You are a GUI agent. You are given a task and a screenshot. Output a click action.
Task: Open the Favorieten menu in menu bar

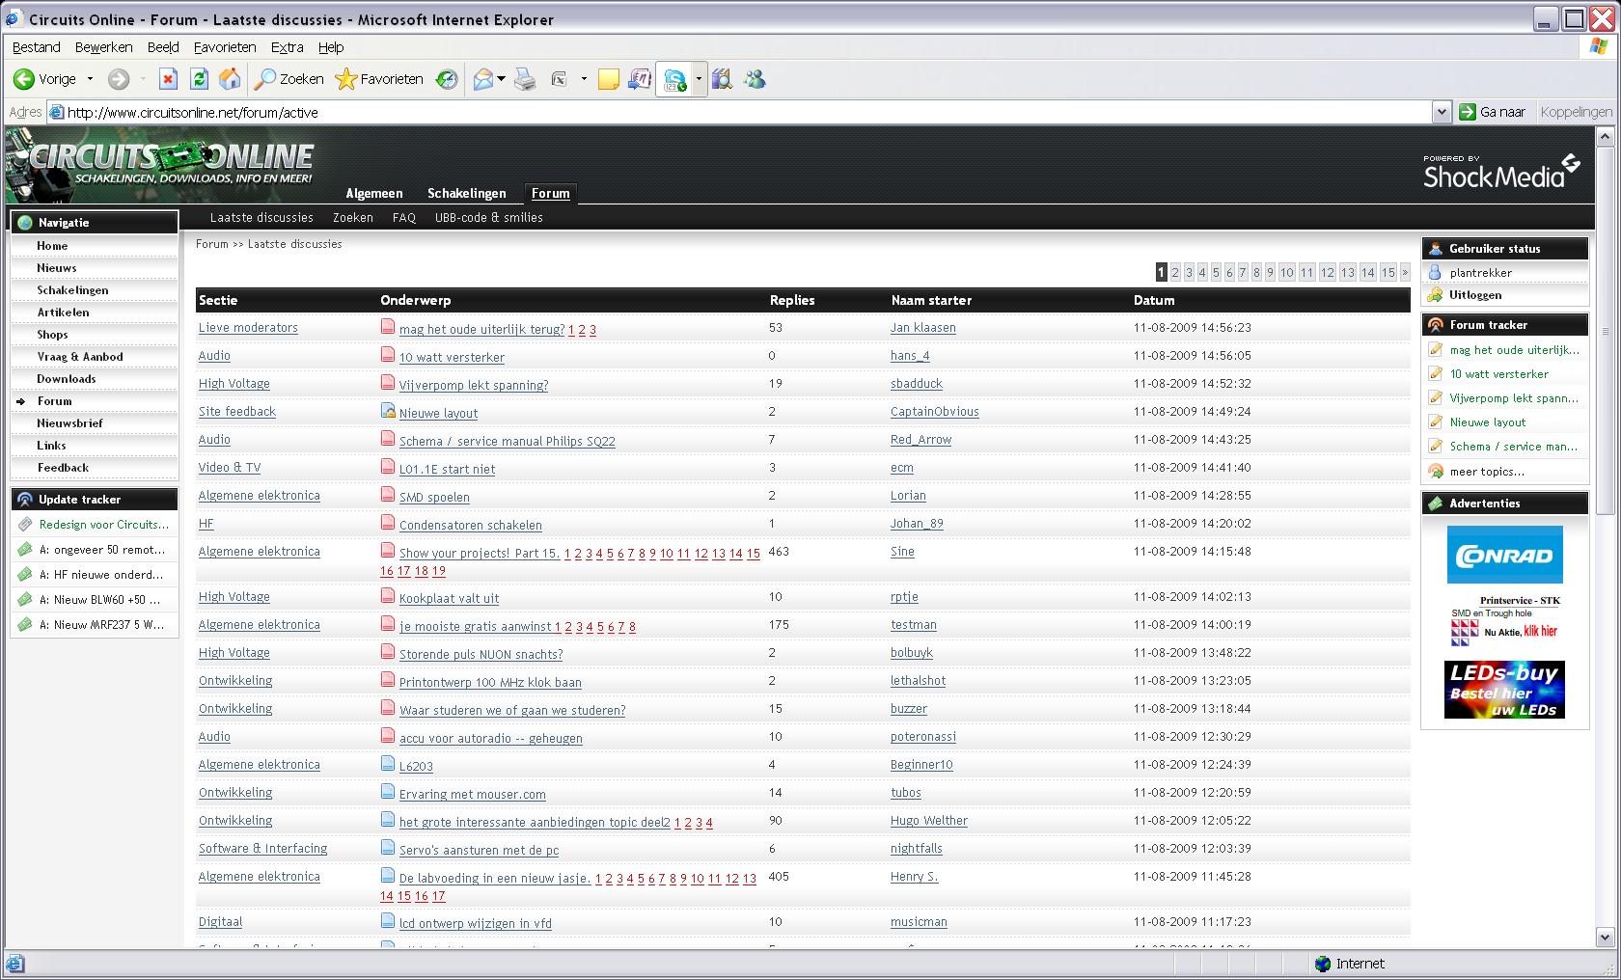[224, 47]
